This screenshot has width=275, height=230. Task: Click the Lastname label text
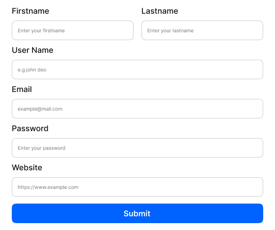point(160,11)
